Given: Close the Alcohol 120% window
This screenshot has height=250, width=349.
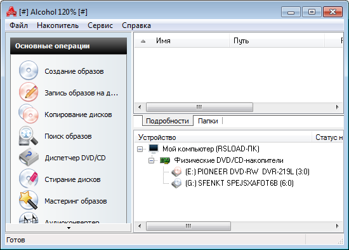Looking at the screenshot, I should 333,11.
